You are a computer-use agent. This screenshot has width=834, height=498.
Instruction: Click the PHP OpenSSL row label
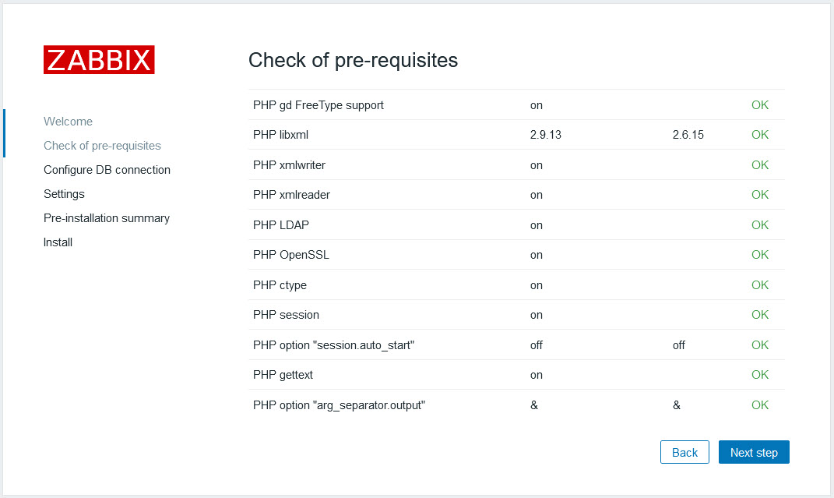pyautogui.click(x=290, y=255)
